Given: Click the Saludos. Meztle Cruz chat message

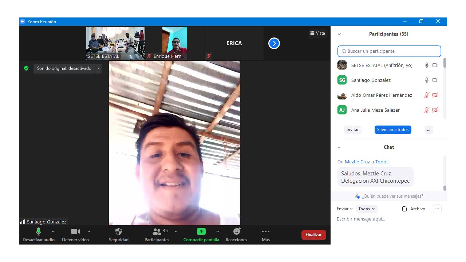Looking at the screenshot, I should 375,177.
